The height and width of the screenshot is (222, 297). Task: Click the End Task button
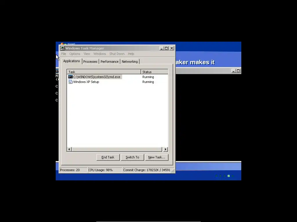click(x=108, y=157)
